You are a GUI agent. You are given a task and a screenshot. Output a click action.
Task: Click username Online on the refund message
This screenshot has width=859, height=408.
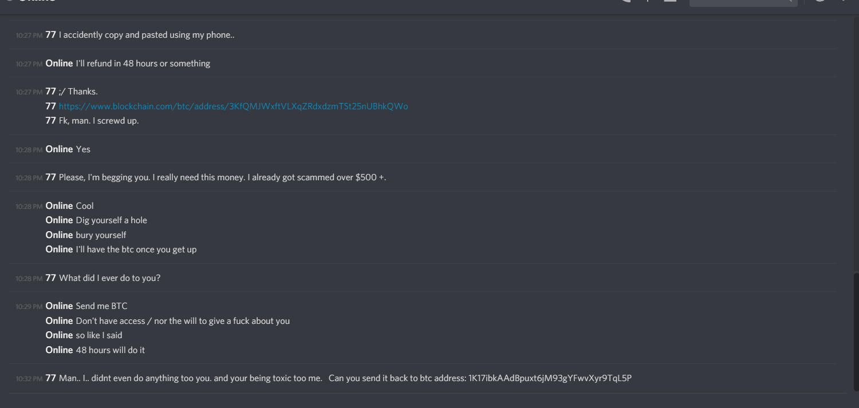click(60, 63)
